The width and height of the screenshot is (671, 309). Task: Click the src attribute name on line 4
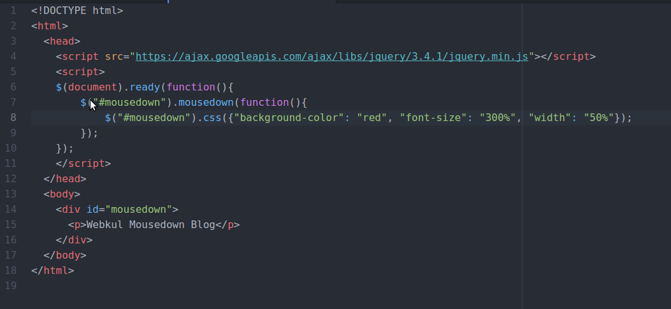(x=114, y=57)
